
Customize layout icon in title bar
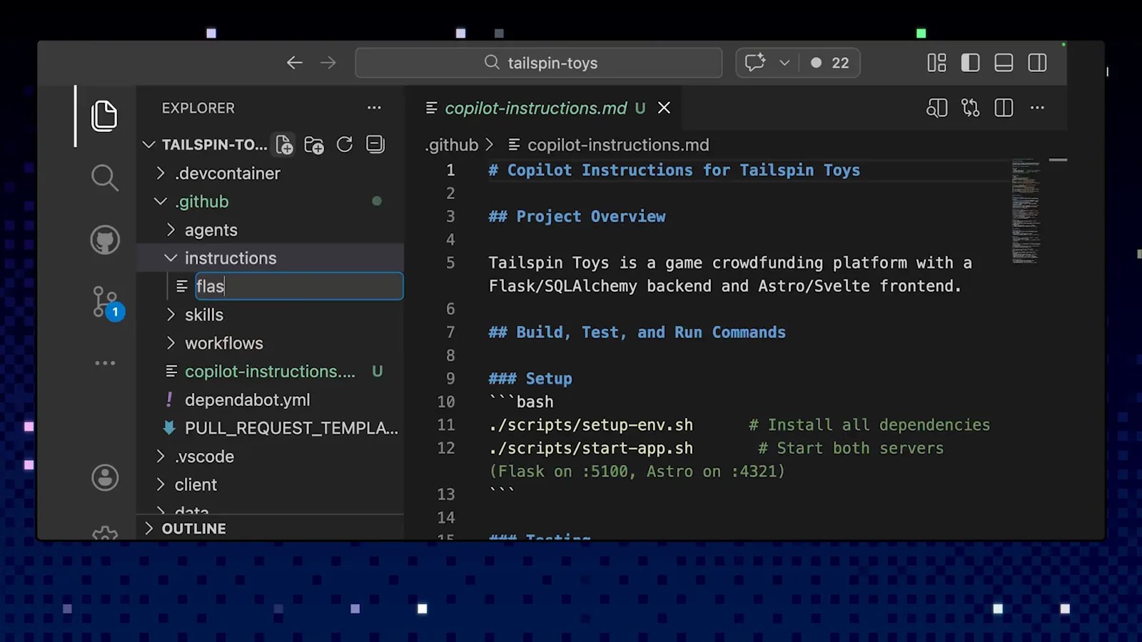936,63
